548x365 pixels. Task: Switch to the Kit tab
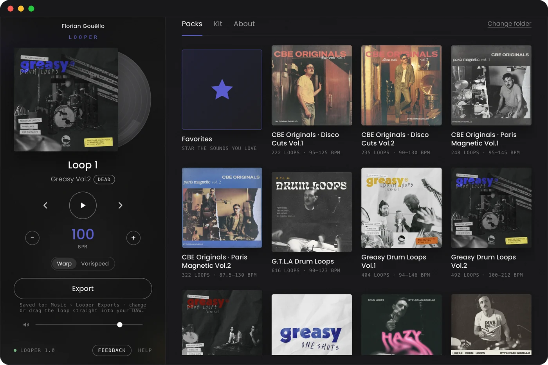click(218, 24)
